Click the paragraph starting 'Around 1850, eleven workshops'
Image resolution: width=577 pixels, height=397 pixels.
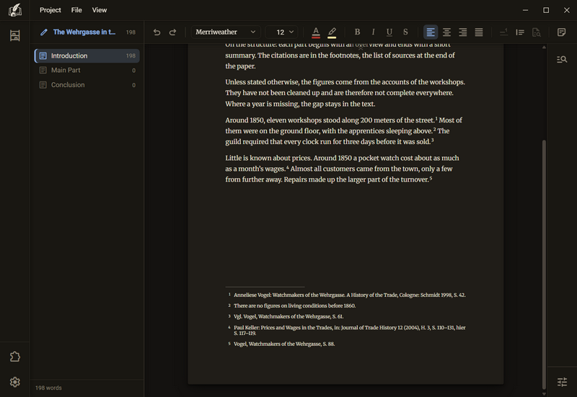tap(344, 131)
